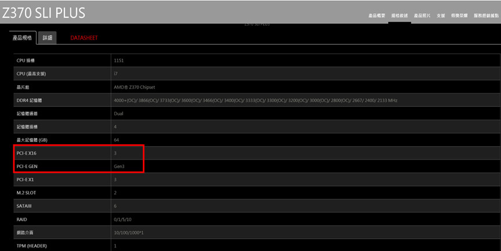Select the Gen3 value cell
This screenshot has width=501, height=251.
click(x=119, y=166)
